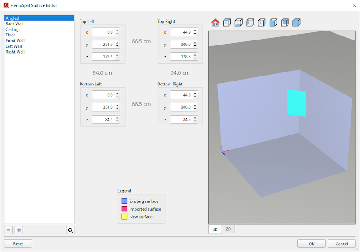Click the Cancel button
Image resolution: width=360 pixels, height=252 pixels.
[x=342, y=244]
